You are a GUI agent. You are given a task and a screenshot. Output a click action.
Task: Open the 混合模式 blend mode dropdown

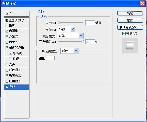[70, 36]
